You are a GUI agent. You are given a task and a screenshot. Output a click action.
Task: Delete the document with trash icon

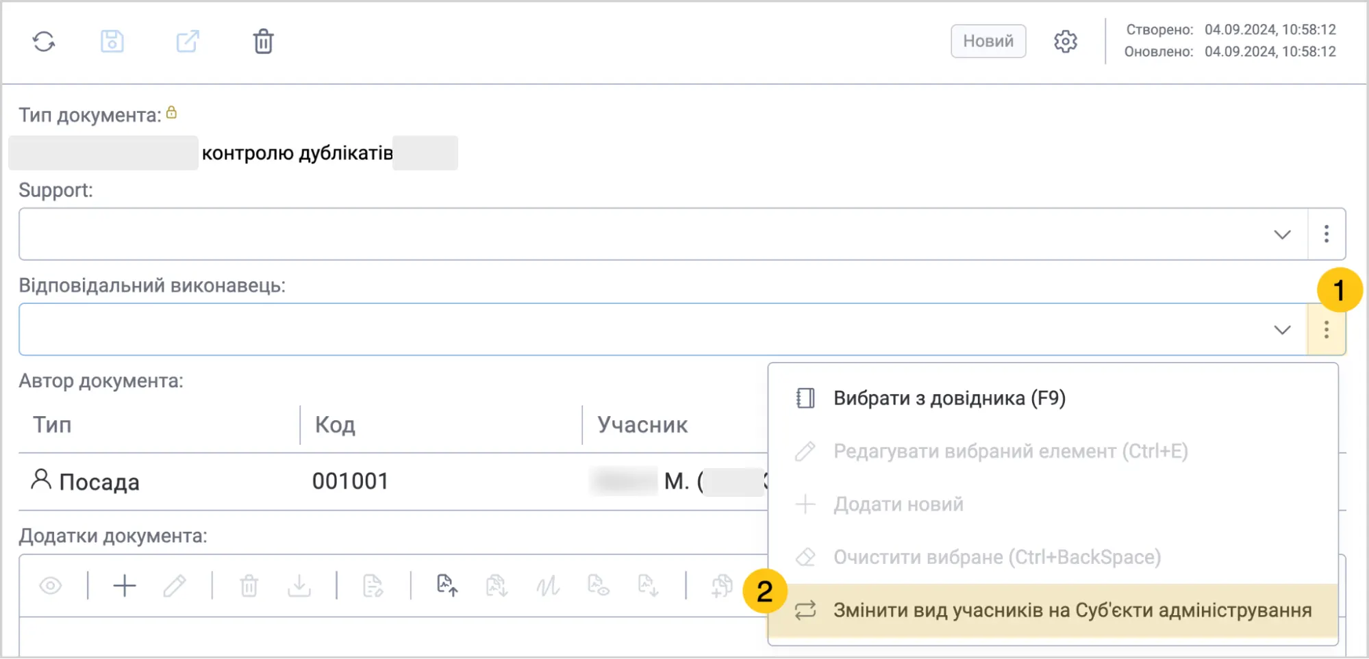coord(264,42)
